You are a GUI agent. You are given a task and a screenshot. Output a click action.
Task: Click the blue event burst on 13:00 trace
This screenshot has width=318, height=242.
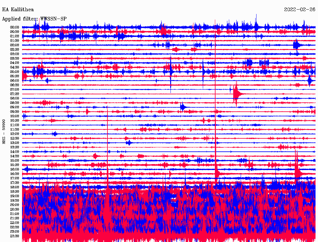pos(129,143)
